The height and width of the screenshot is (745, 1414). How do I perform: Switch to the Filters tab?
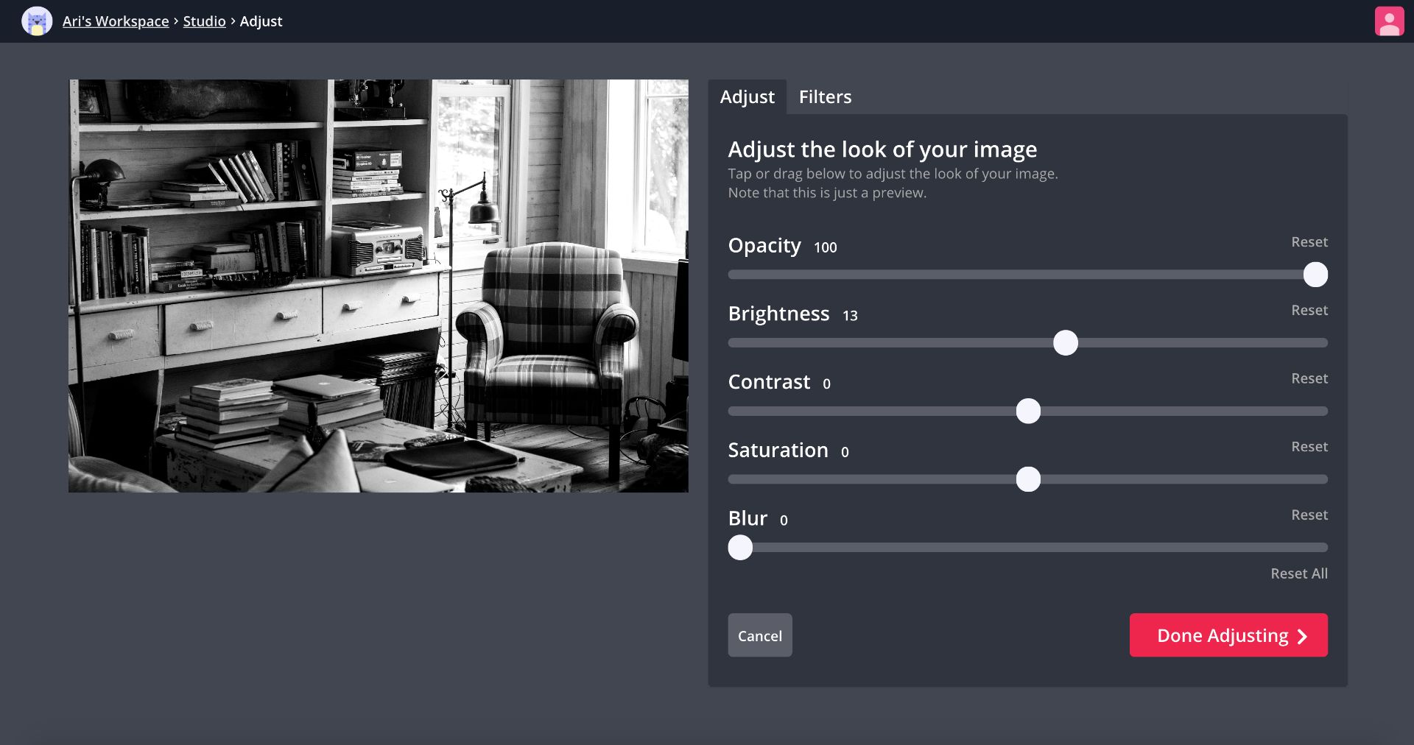(825, 97)
